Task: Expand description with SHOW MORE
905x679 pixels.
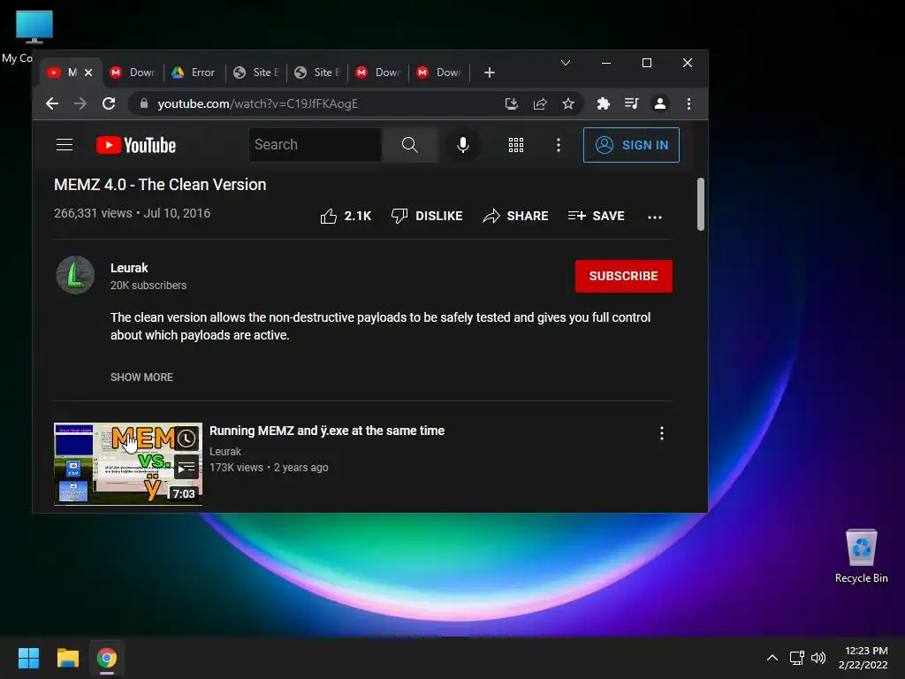Action: point(142,377)
